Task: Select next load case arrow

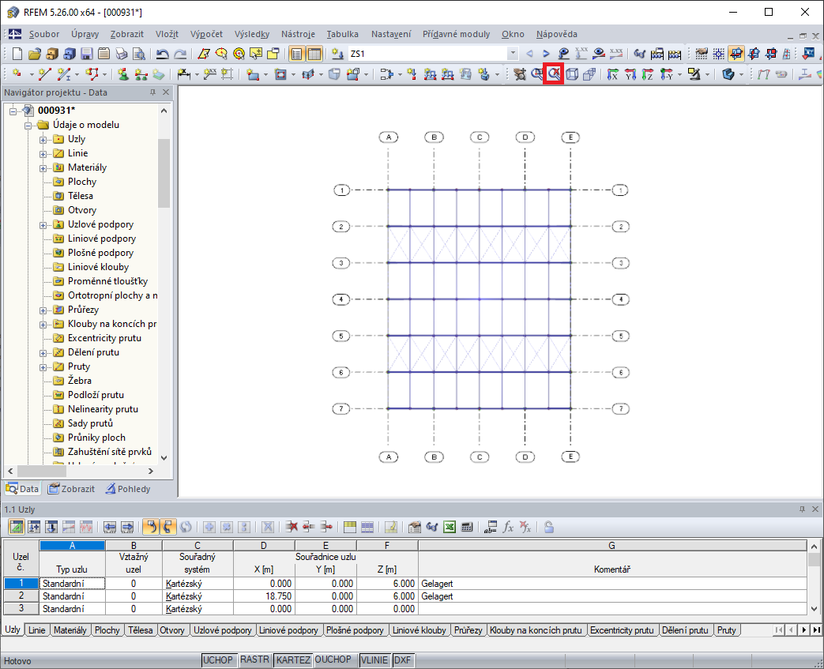Action: tap(546, 54)
